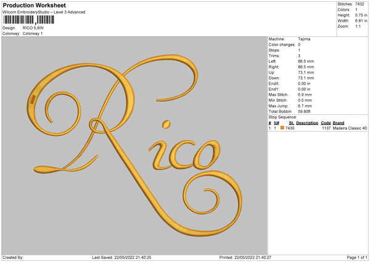This screenshot has width=370, height=262.
Task: Select the Production Worksheet title
Action: click(34, 5)
